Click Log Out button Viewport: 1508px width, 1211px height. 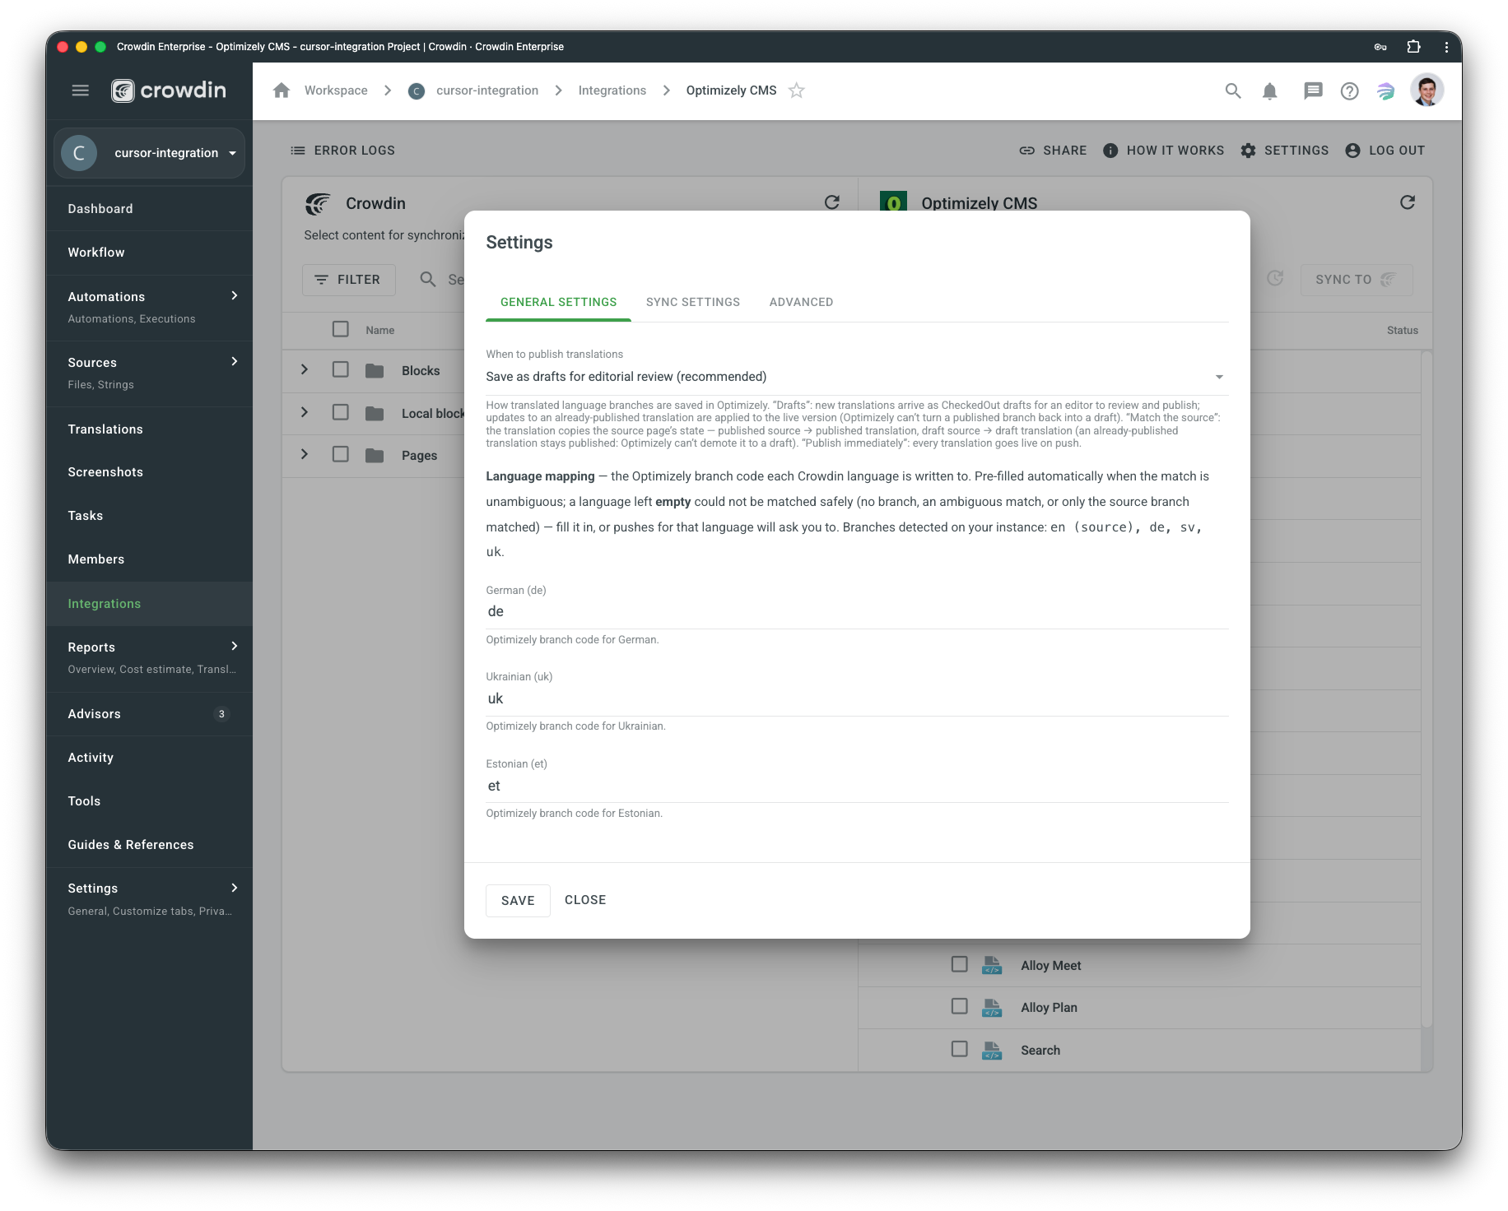coord(1385,151)
